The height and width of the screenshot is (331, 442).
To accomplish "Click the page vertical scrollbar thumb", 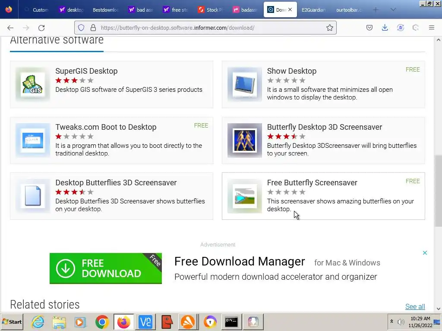I will click(x=439, y=190).
